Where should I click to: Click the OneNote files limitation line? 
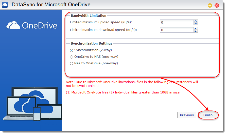click(123, 92)
